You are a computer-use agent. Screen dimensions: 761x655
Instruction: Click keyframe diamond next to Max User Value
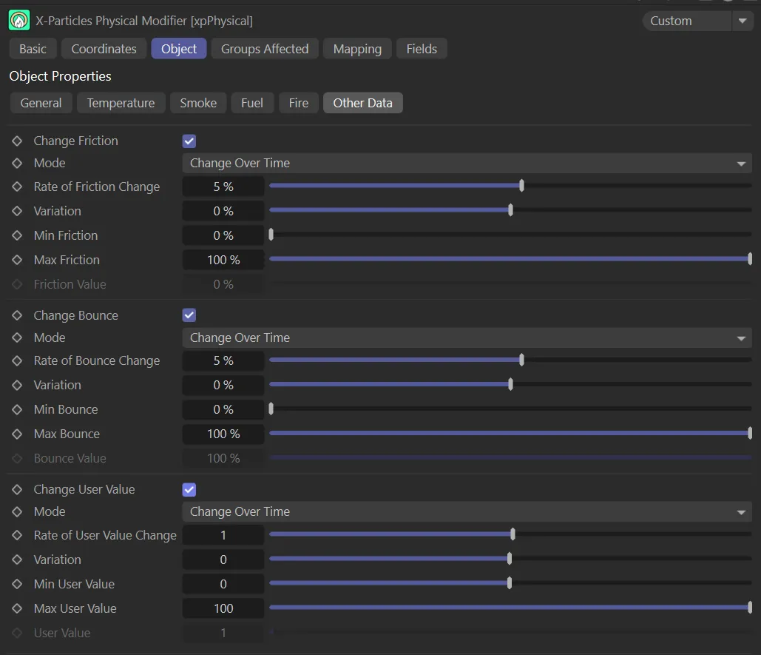pos(17,608)
